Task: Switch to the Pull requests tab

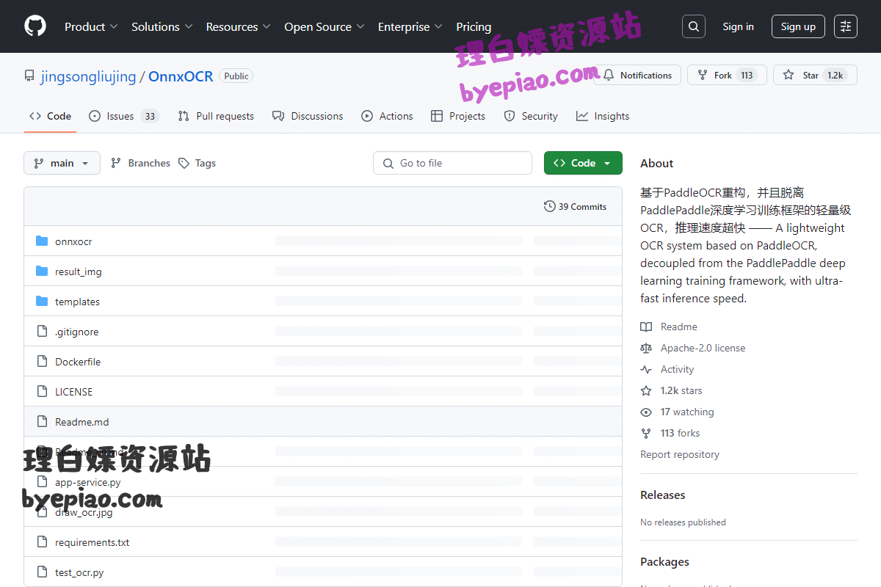Action: [x=216, y=116]
